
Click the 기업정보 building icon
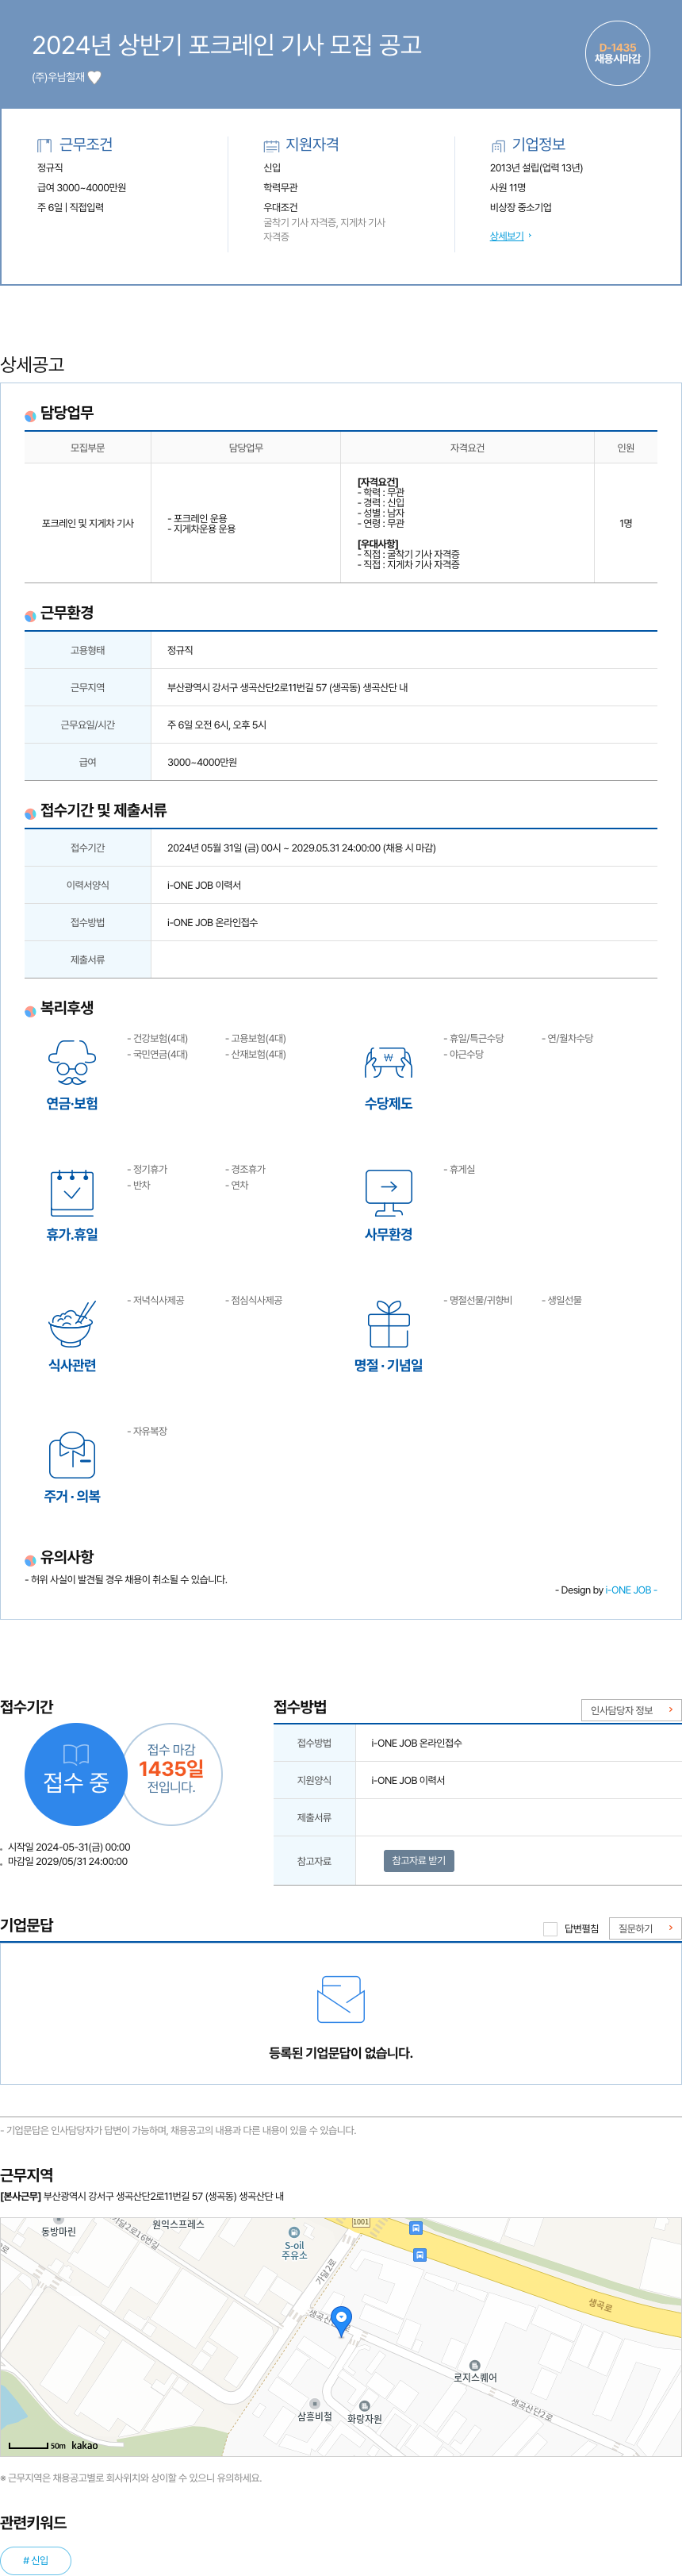(498, 146)
